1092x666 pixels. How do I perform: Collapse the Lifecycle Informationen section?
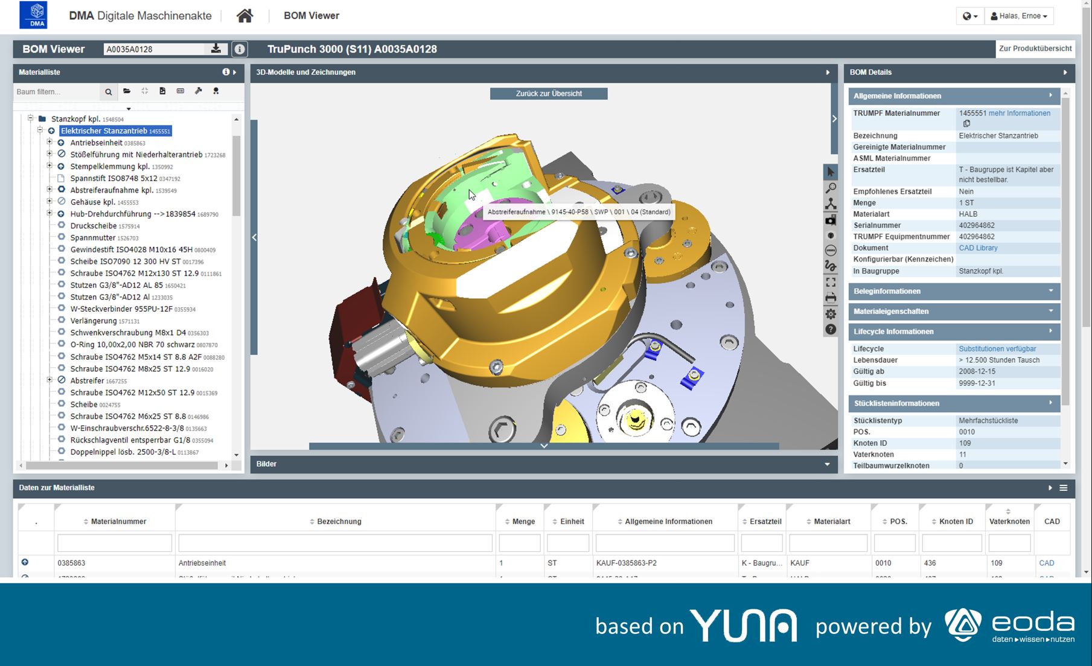click(1050, 331)
